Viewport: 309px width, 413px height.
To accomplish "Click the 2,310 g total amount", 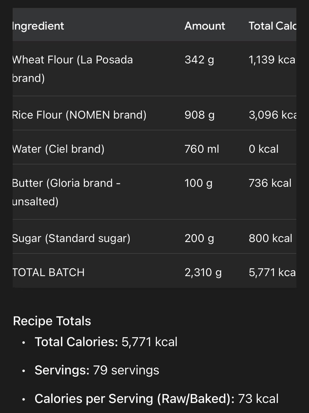I will click(x=203, y=272).
